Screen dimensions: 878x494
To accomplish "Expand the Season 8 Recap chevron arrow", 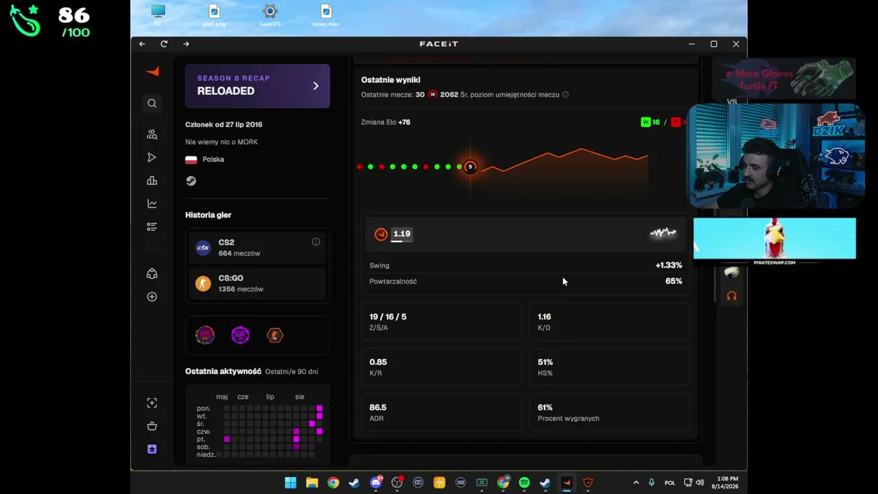I will (x=316, y=86).
